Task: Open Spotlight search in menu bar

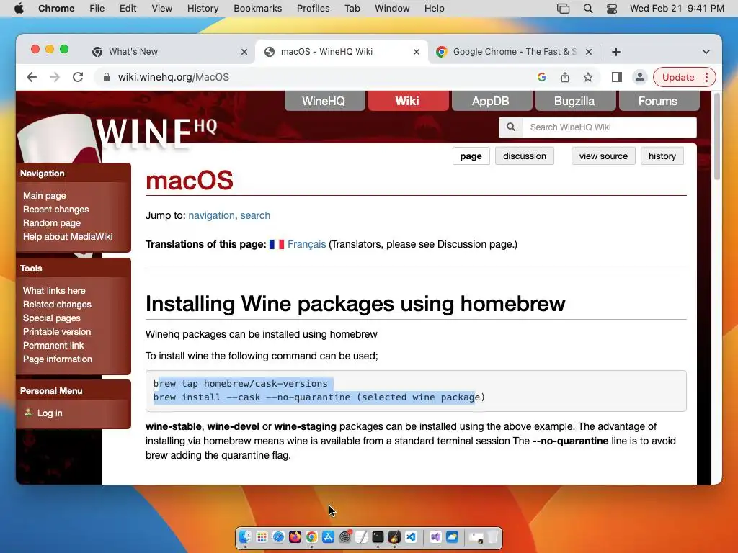Action: 588,9
